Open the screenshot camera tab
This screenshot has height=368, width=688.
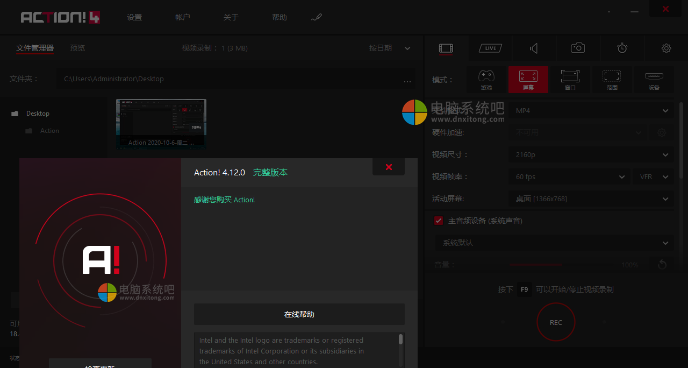578,48
